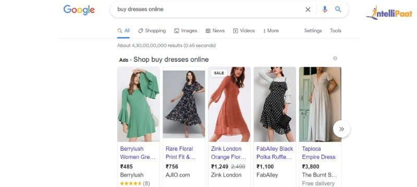Show more products with the double-arrow button
The image size is (417, 187).
(x=341, y=129)
